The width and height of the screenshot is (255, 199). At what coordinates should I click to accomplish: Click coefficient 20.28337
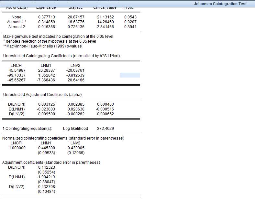click(x=47, y=70)
